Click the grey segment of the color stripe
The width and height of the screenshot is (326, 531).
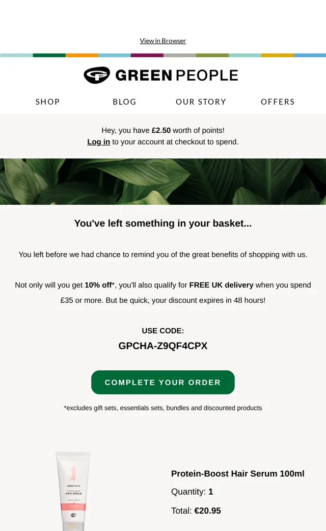point(180,55)
